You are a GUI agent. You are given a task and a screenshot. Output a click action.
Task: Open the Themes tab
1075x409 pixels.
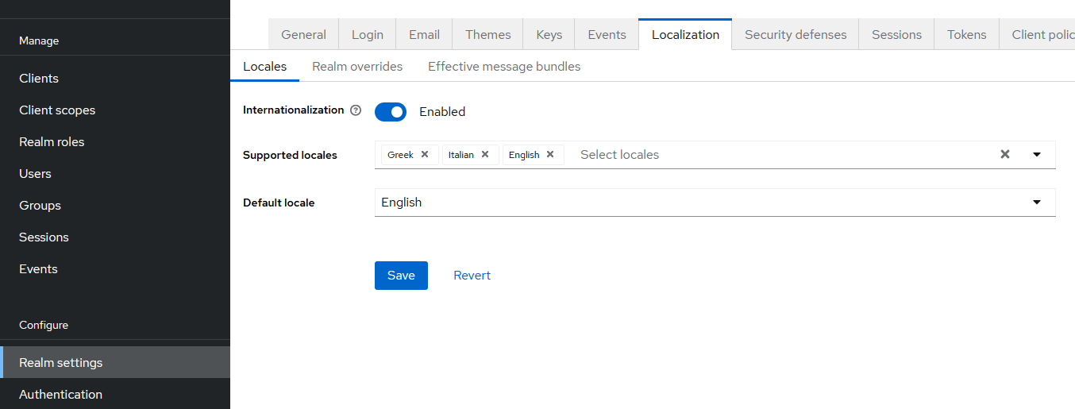[x=488, y=35]
